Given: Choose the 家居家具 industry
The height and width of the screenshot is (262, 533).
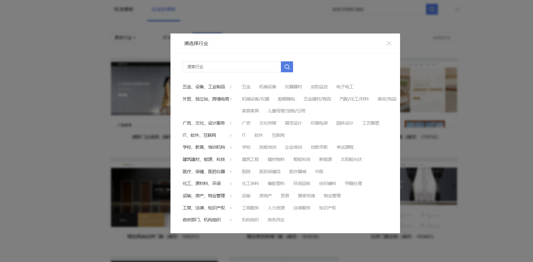Looking at the screenshot, I should coord(251,111).
